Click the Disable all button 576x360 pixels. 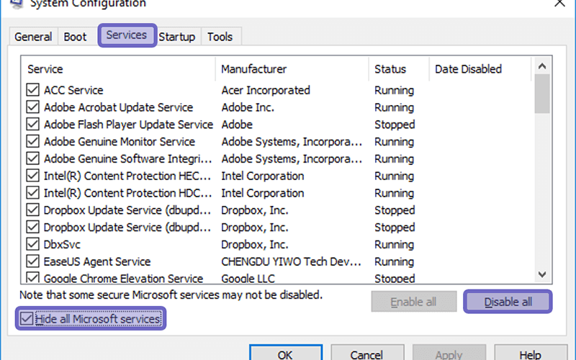[x=508, y=302]
